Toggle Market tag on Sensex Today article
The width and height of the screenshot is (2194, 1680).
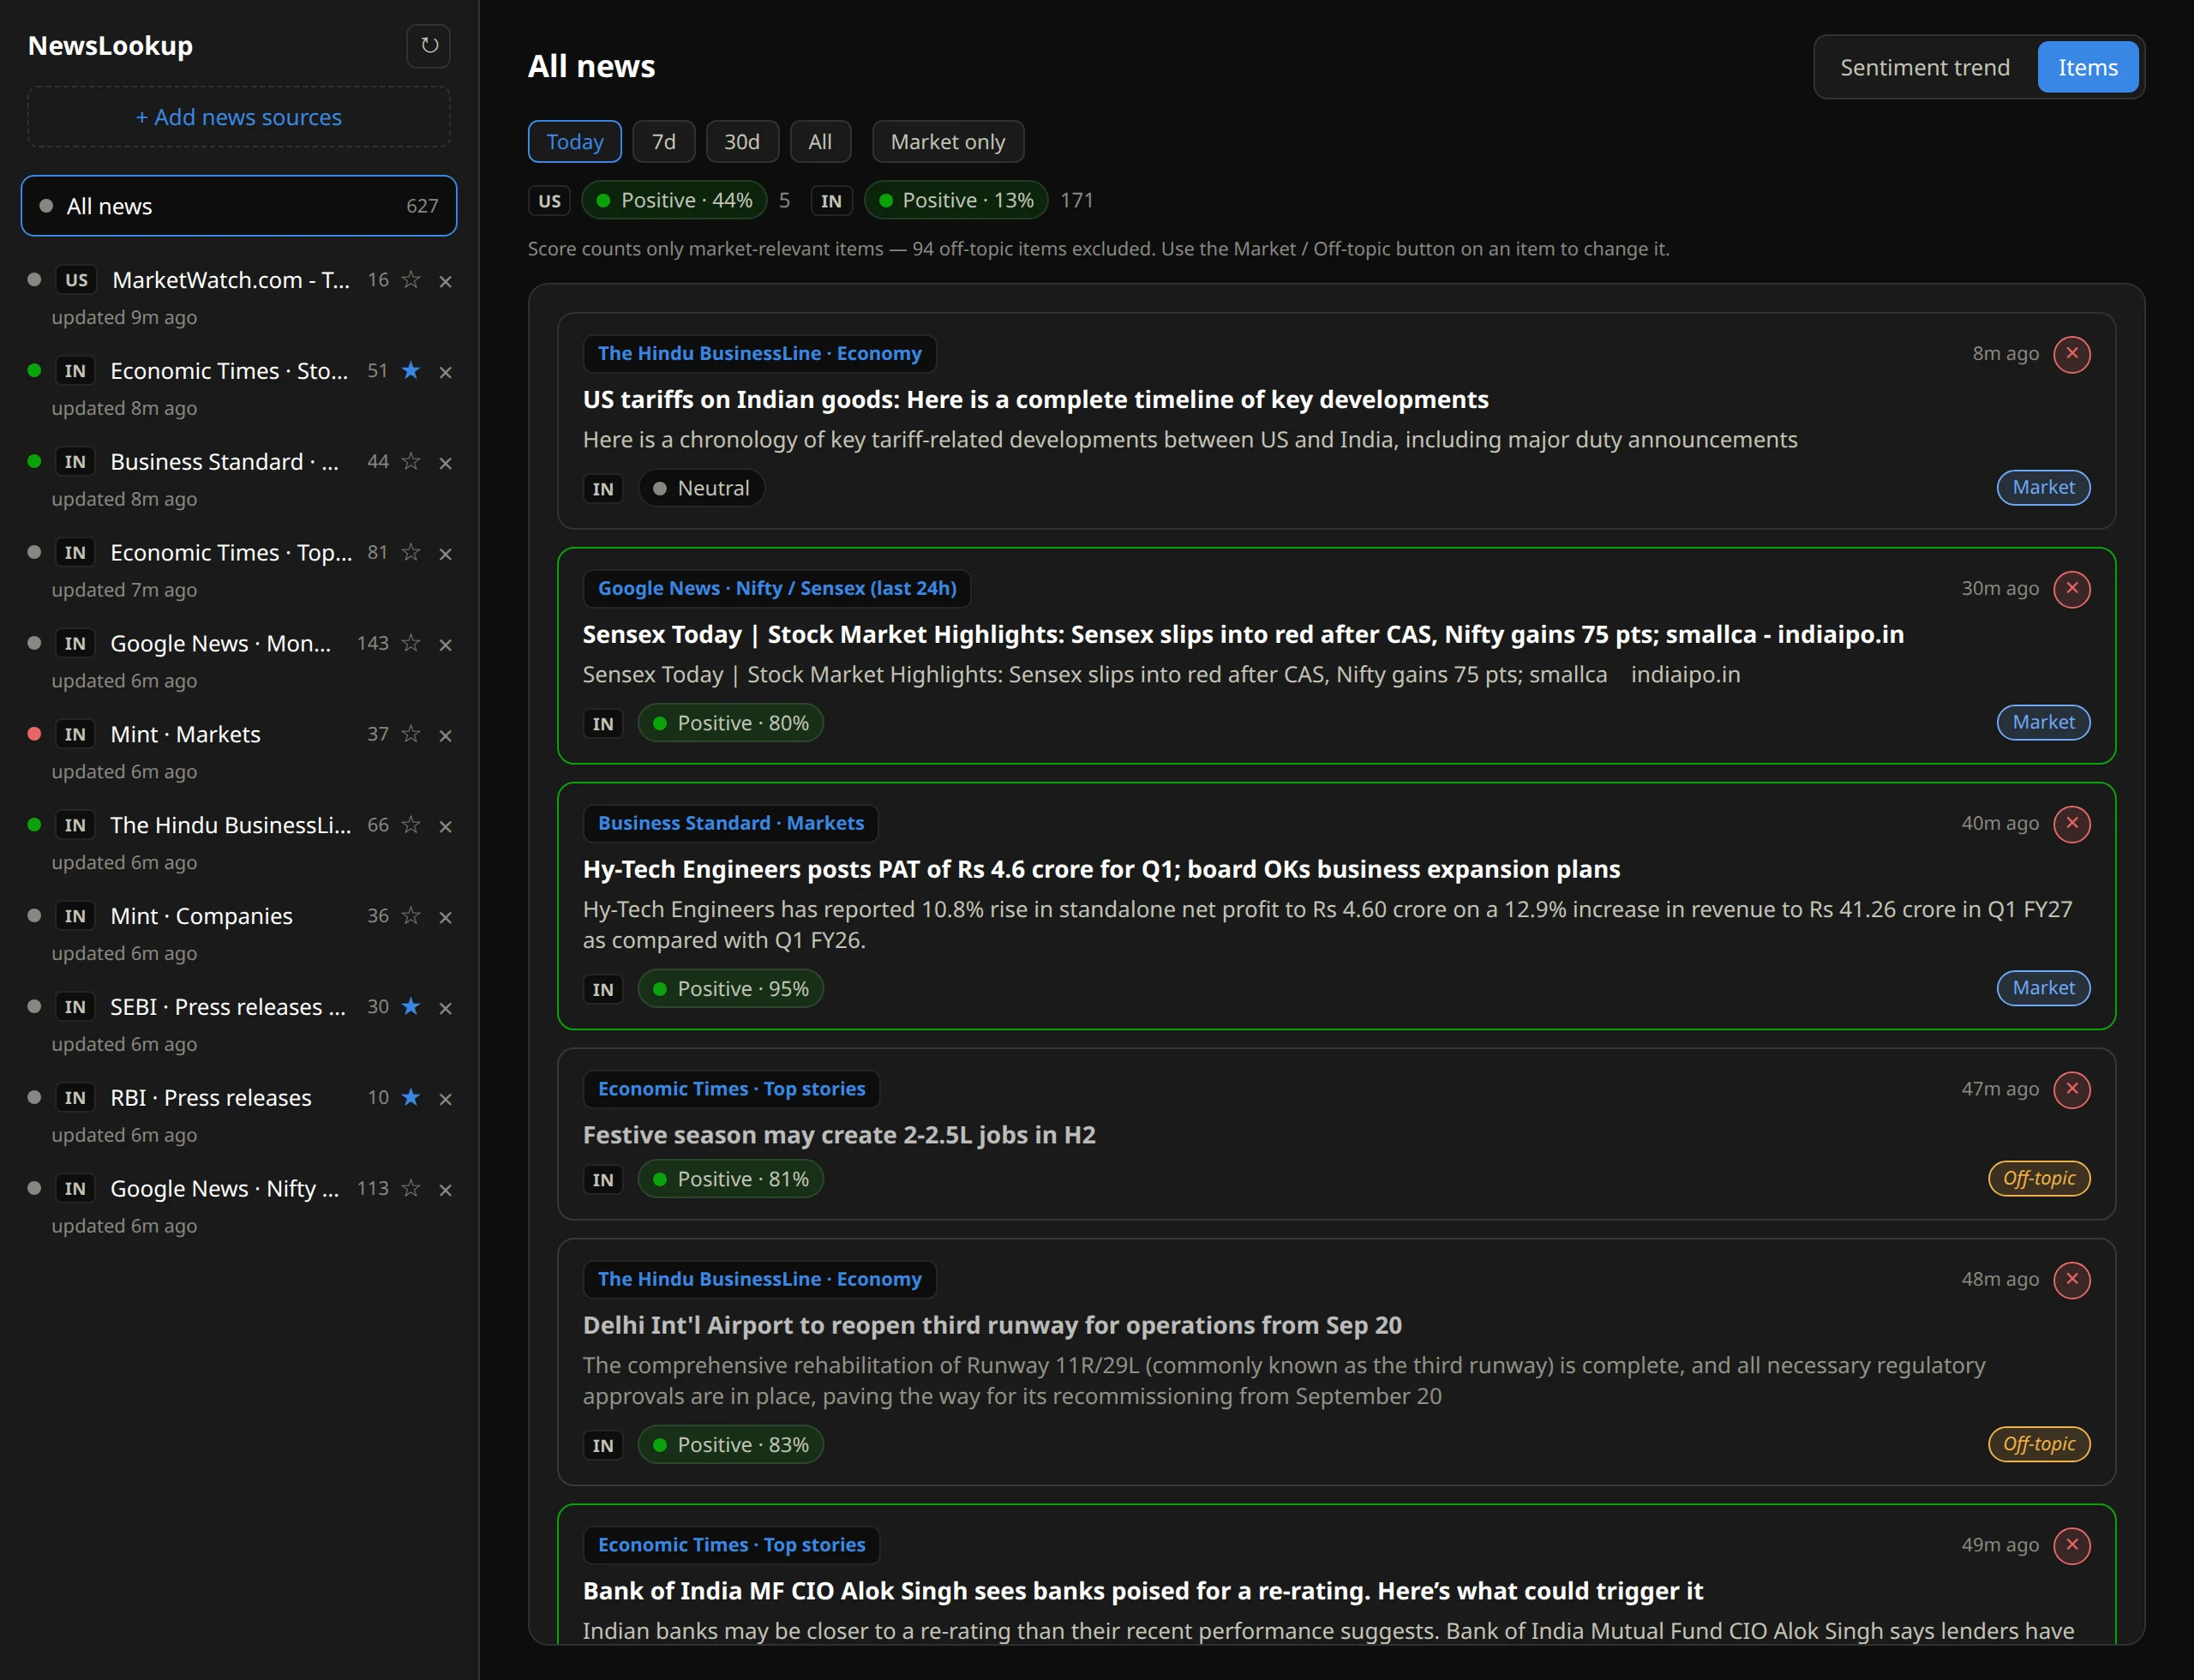point(2043,723)
